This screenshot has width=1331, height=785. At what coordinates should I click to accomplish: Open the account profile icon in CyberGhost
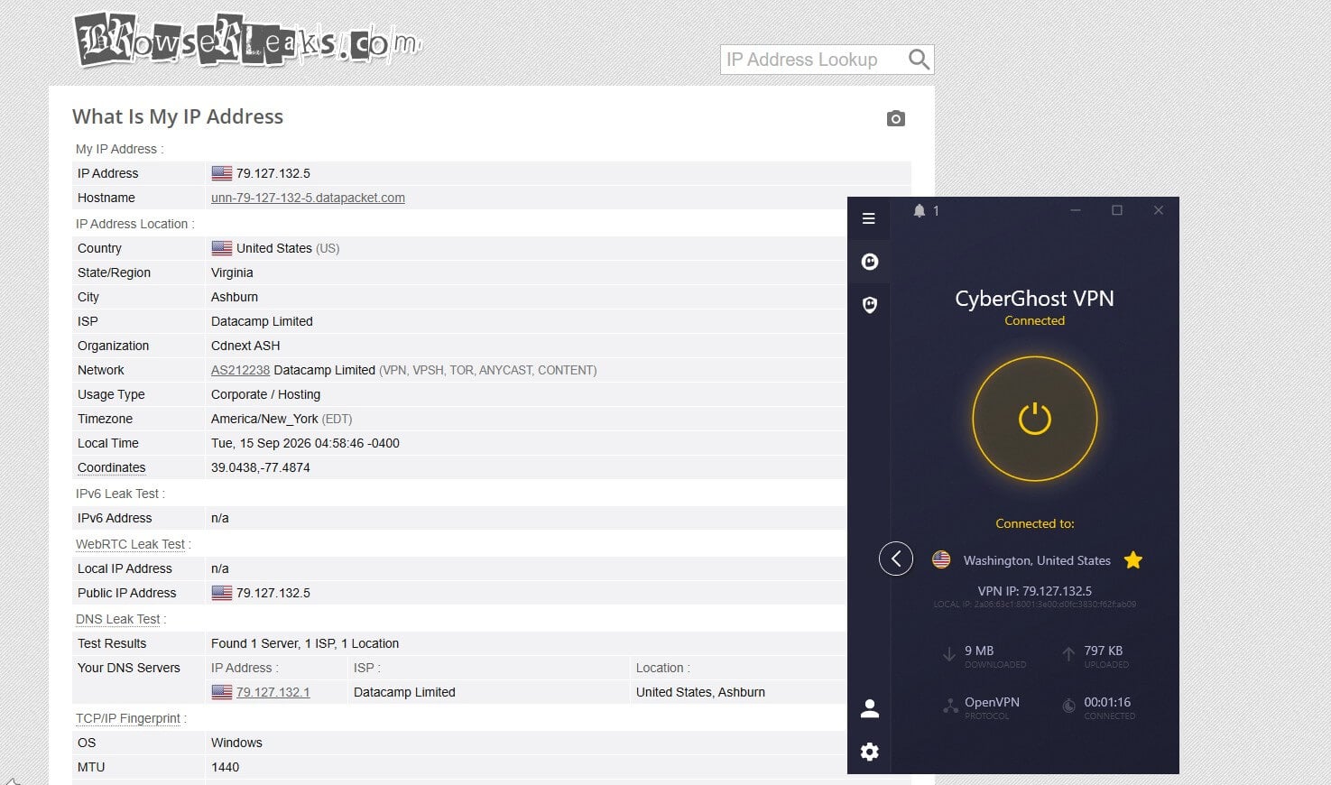[x=870, y=709]
